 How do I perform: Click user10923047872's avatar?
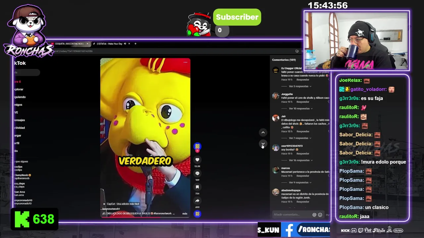click(276, 148)
